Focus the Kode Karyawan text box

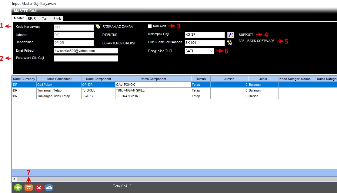(x=74, y=27)
